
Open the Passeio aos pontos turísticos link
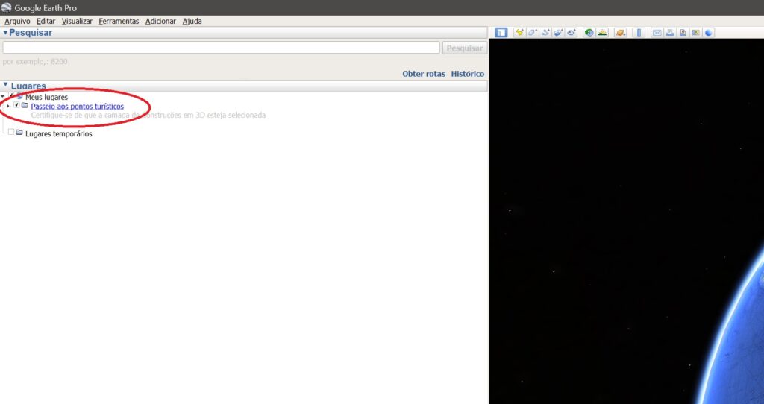coord(78,106)
